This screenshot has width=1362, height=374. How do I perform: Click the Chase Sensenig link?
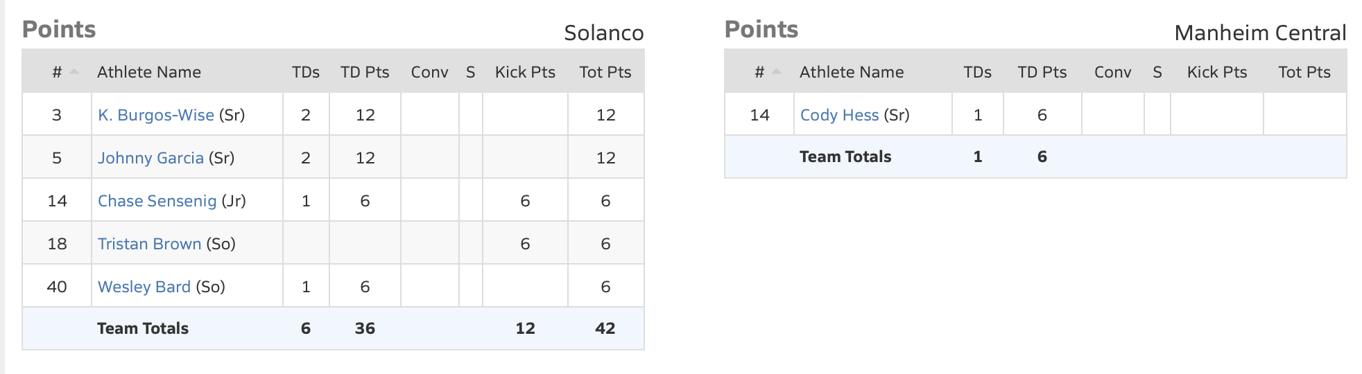pos(157,201)
